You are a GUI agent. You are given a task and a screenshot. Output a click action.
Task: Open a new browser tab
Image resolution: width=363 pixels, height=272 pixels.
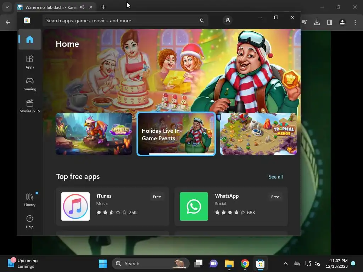(104, 7)
